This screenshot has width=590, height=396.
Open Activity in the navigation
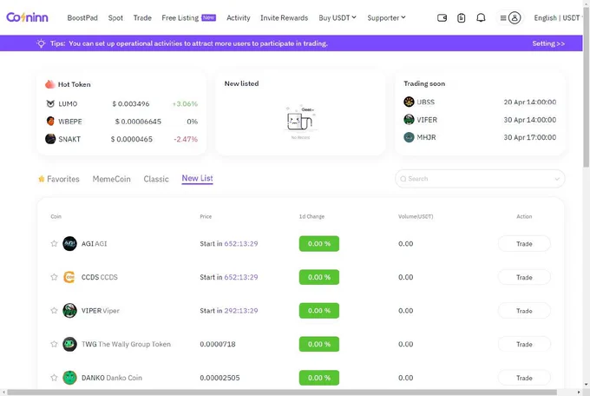pos(239,17)
